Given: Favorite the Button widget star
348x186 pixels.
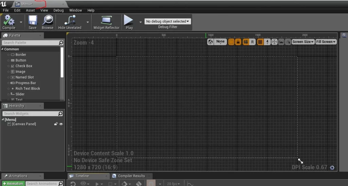Looking at the screenshot, I should [x=8, y=60].
